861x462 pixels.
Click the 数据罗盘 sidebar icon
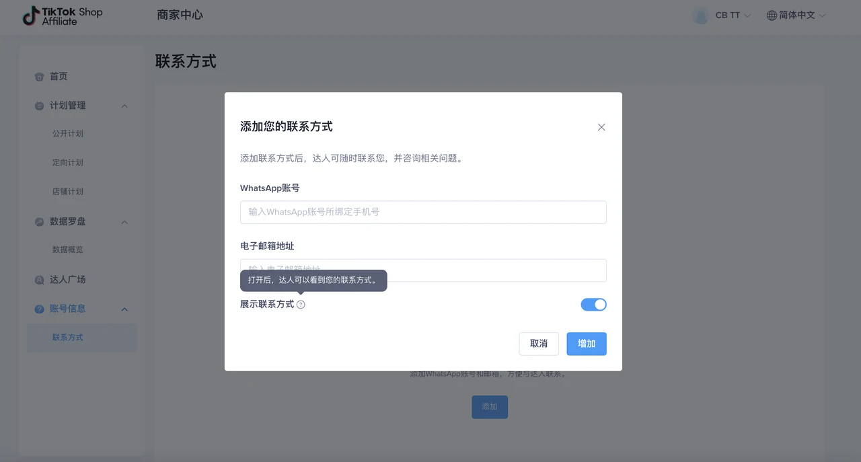pyautogui.click(x=39, y=222)
